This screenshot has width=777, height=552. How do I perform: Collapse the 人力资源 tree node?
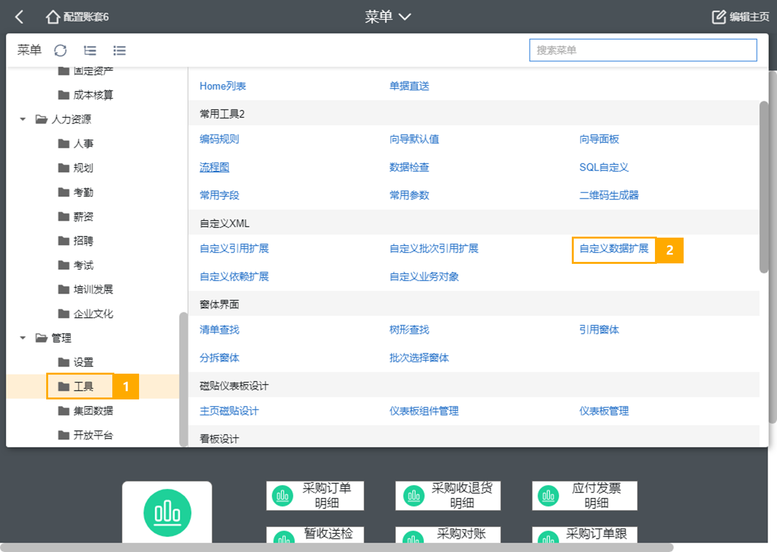point(22,119)
